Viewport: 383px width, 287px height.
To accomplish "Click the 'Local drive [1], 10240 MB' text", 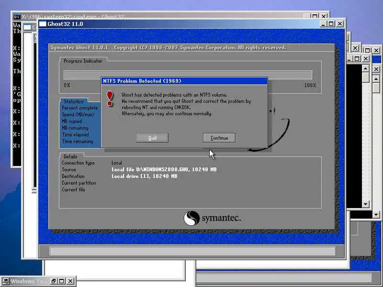I will 145,176.
